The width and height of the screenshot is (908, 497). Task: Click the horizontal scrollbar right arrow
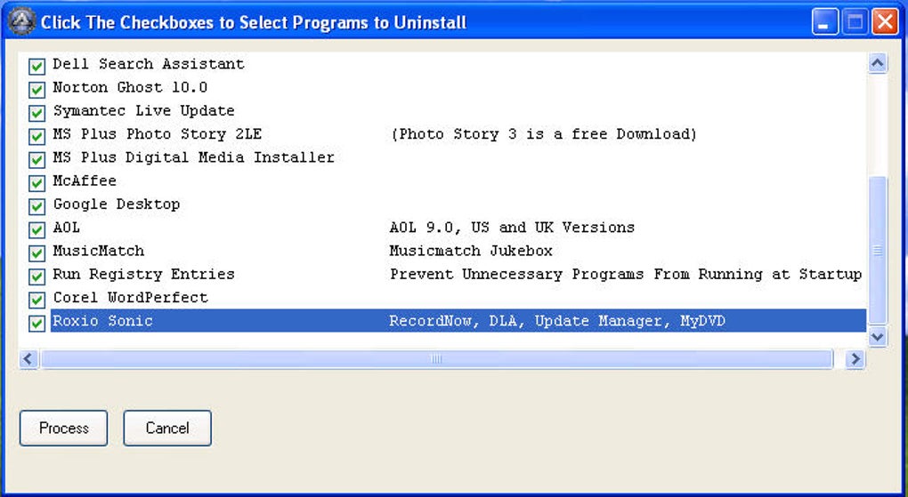(855, 359)
